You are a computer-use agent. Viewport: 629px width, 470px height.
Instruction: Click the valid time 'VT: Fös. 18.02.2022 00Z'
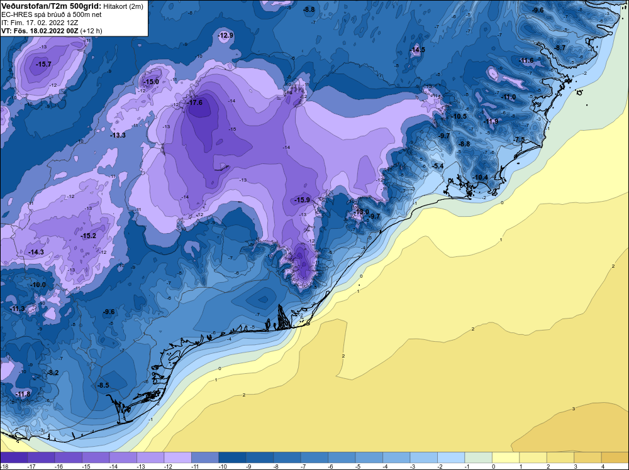coord(40,31)
